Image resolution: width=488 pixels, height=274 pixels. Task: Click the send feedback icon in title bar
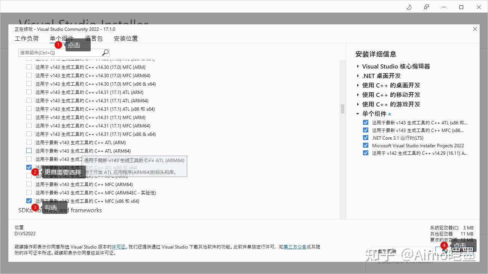426,7
